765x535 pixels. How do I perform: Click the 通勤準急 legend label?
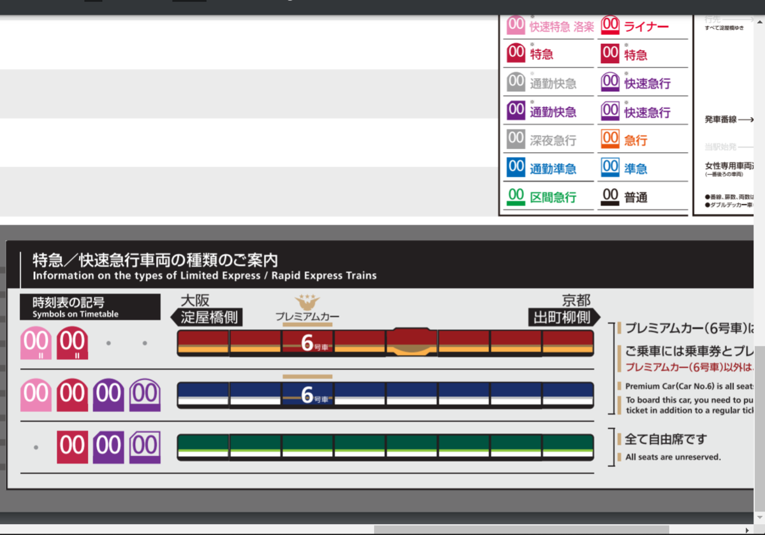pyautogui.click(x=553, y=169)
